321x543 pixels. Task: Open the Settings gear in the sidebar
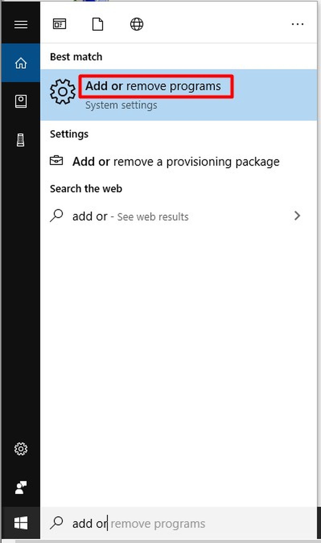click(x=21, y=449)
